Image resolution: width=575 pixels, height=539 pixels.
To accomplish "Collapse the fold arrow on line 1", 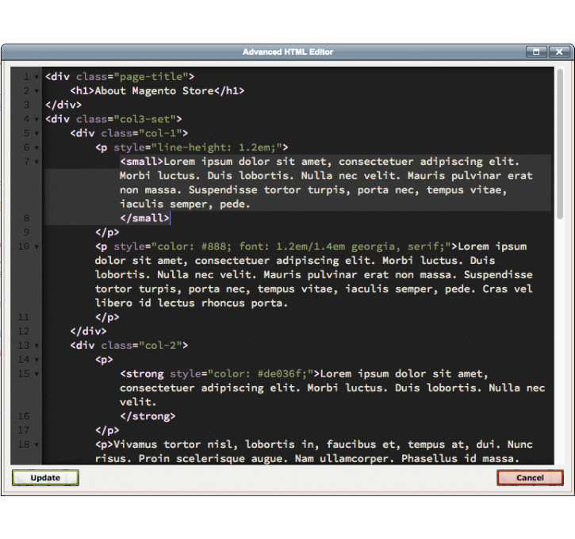I will [x=36, y=77].
